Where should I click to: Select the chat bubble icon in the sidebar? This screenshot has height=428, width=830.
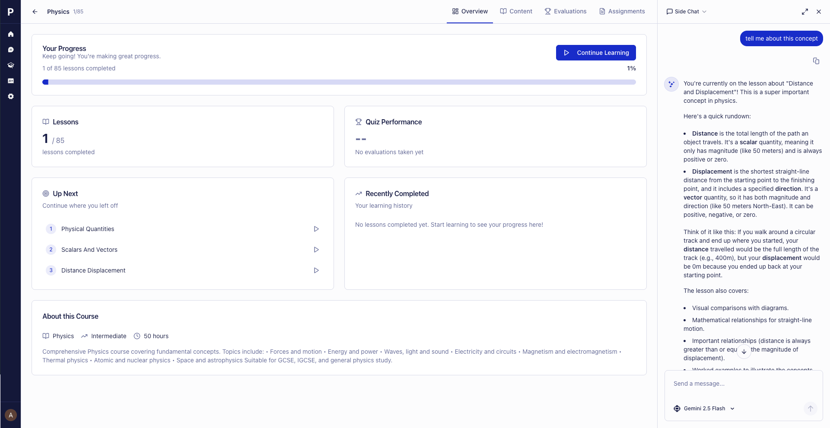point(11,50)
